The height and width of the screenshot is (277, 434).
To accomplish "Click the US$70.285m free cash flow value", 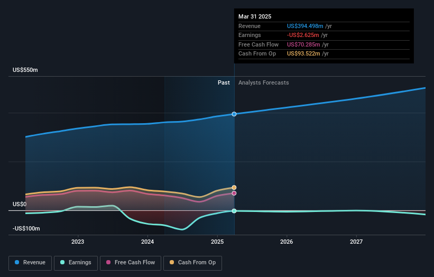I will (x=303, y=44).
